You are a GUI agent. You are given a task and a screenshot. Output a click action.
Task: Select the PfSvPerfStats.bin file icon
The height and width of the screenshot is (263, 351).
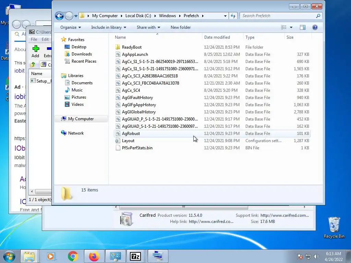pos(118,148)
